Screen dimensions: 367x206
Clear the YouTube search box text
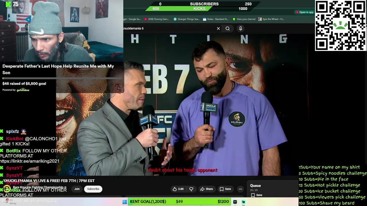coord(218,28)
